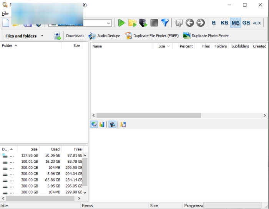
Task: Click drive icon in the 100.01 GB row
Action: [5, 162]
